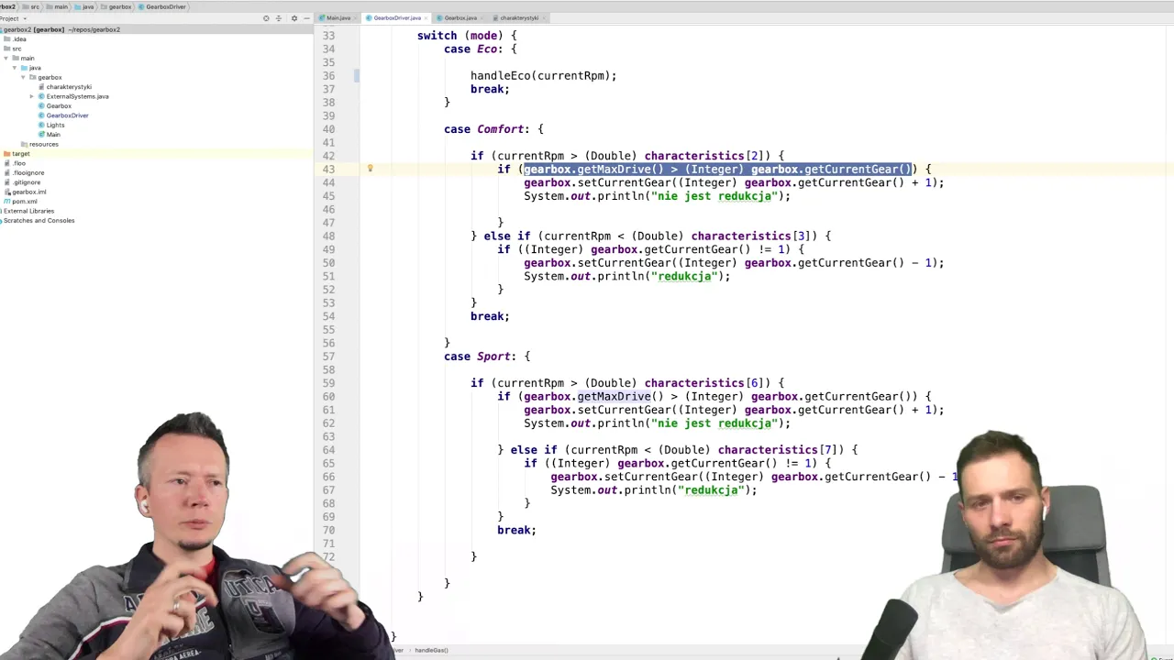The image size is (1174, 660).
Task: Select .gitignore file in tree
Action: (x=27, y=182)
